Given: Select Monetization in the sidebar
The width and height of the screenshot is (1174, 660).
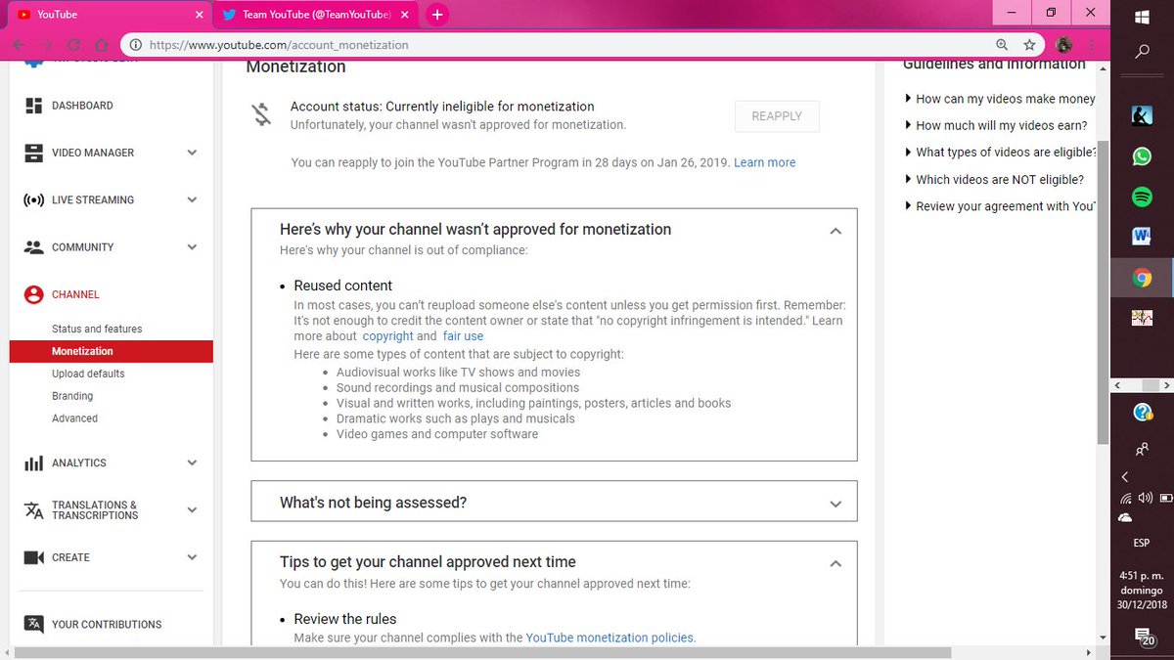Looking at the screenshot, I should (112, 351).
